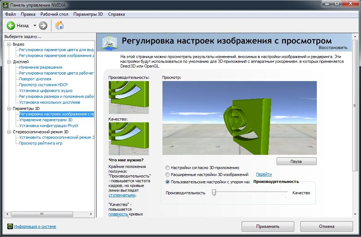The height and width of the screenshot is (237, 361).
Task: Open Просмотр состояния HDCP
Action: 43,85
